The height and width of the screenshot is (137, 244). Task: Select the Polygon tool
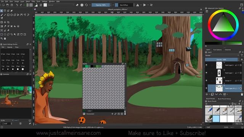tap(15, 15)
